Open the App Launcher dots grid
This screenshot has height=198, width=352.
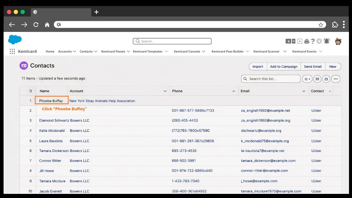12,51
